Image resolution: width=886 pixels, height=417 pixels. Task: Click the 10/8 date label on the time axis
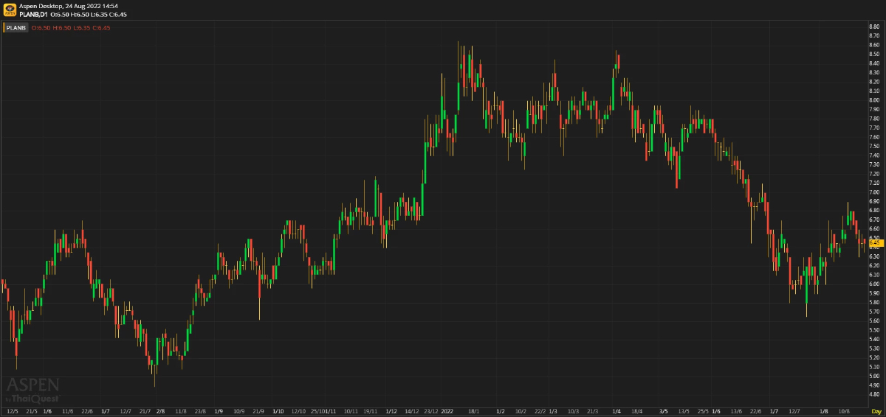[844, 411]
